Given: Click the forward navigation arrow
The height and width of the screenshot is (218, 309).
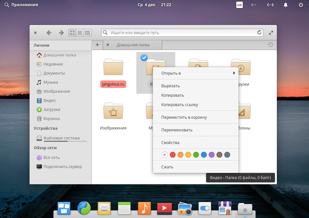Looking at the screenshot, I should click(x=61, y=33).
